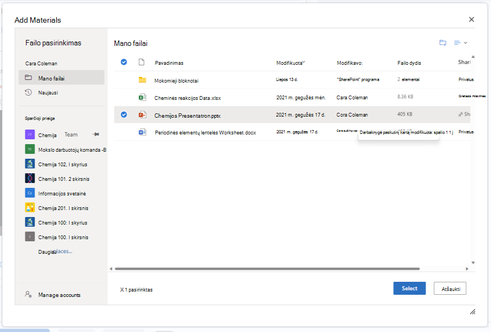Screen dimensions: 491x332
Task: Click the Excel icon for Cheminės reakcijos Data
Action: [143, 97]
